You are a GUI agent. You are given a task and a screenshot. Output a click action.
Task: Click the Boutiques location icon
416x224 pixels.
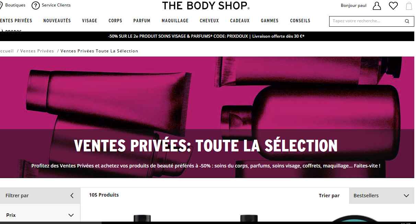(1, 5)
